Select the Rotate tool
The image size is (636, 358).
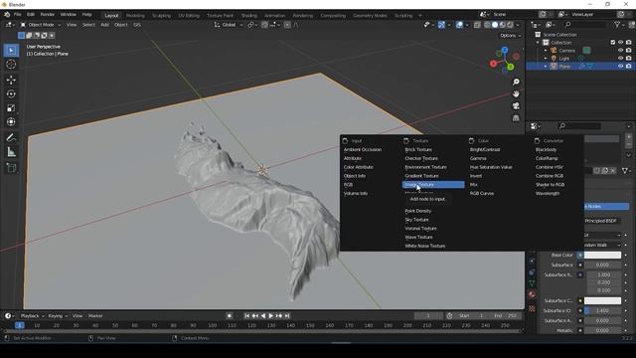(11, 93)
